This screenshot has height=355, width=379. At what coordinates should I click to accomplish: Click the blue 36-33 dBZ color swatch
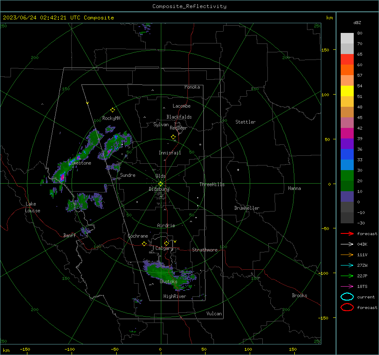(x=347, y=154)
